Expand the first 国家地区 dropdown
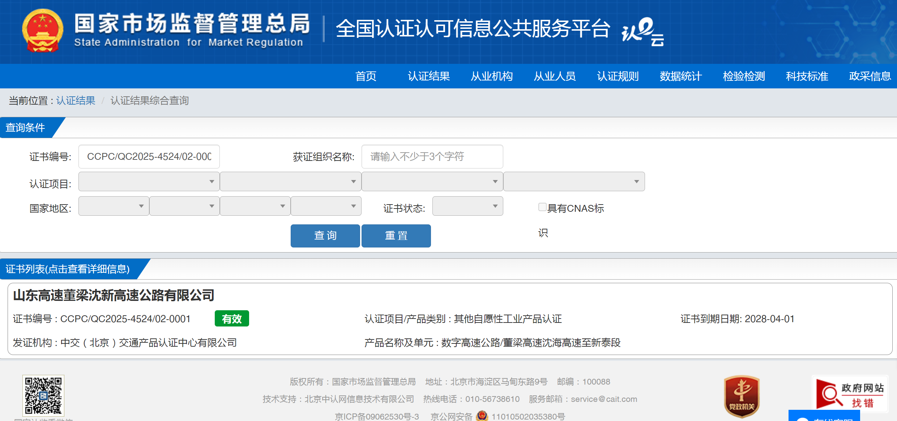The image size is (897, 421). (x=114, y=206)
